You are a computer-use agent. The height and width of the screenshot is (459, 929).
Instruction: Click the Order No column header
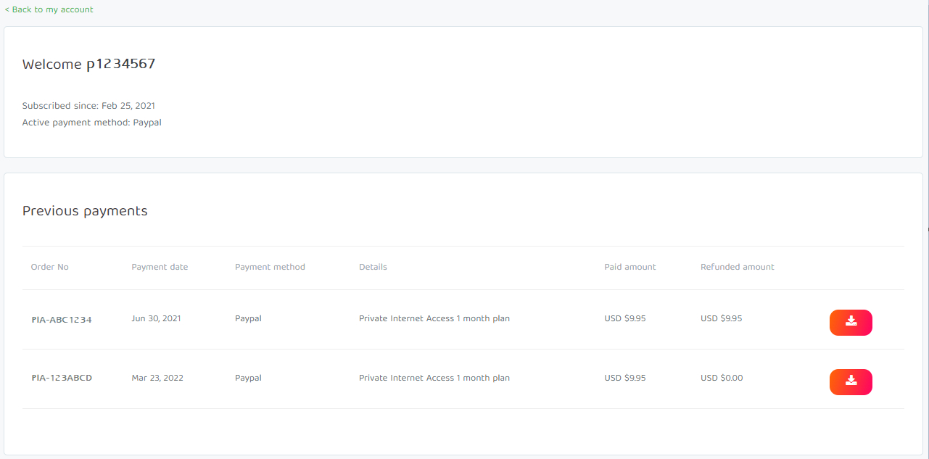[49, 267]
